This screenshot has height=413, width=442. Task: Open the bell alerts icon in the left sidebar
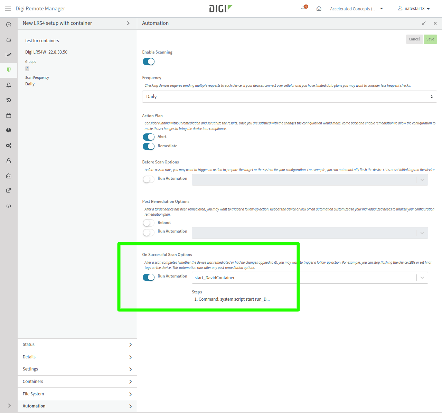click(9, 85)
